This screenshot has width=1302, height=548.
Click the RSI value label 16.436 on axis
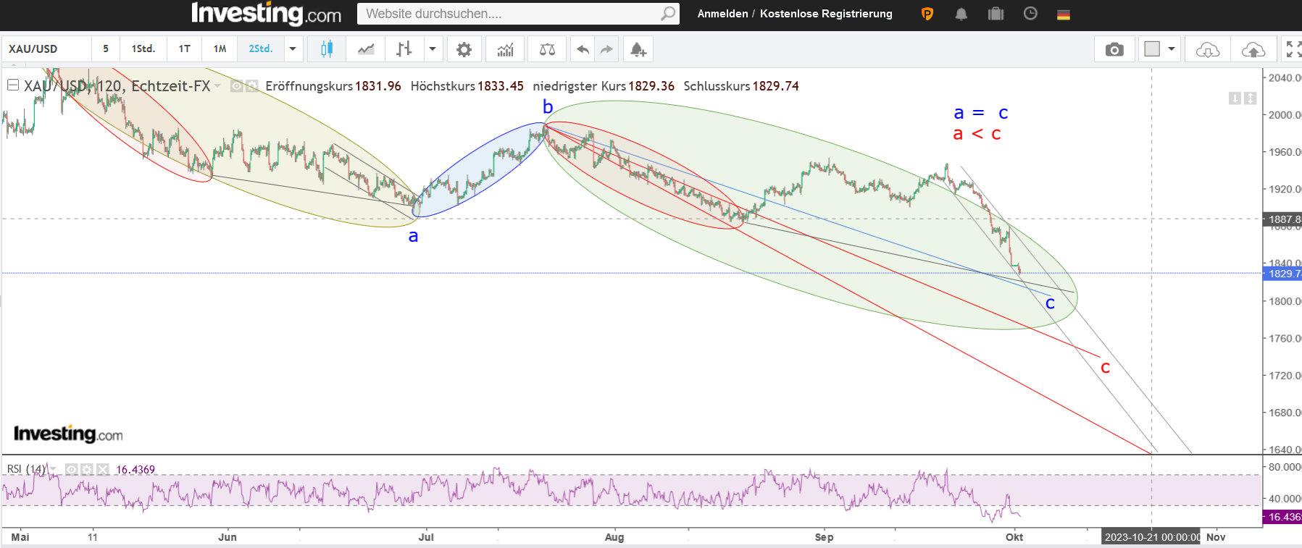(1283, 517)
